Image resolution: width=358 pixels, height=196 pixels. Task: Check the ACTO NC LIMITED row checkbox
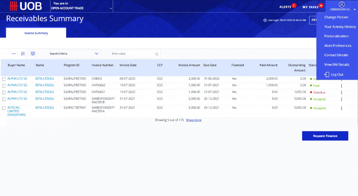4,108
